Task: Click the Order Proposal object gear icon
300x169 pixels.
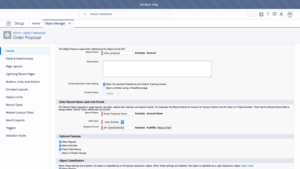Action: pos(7,35)
